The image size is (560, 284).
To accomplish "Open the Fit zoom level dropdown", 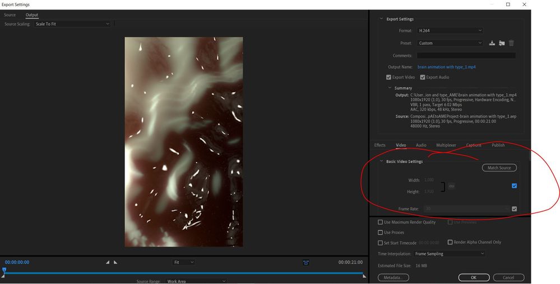I will pyautogui.click(x=183, y=262).
